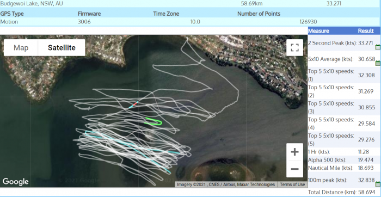Open Terms of Use link
This screenshot has width=381, height=197.
tap(292, 184)
